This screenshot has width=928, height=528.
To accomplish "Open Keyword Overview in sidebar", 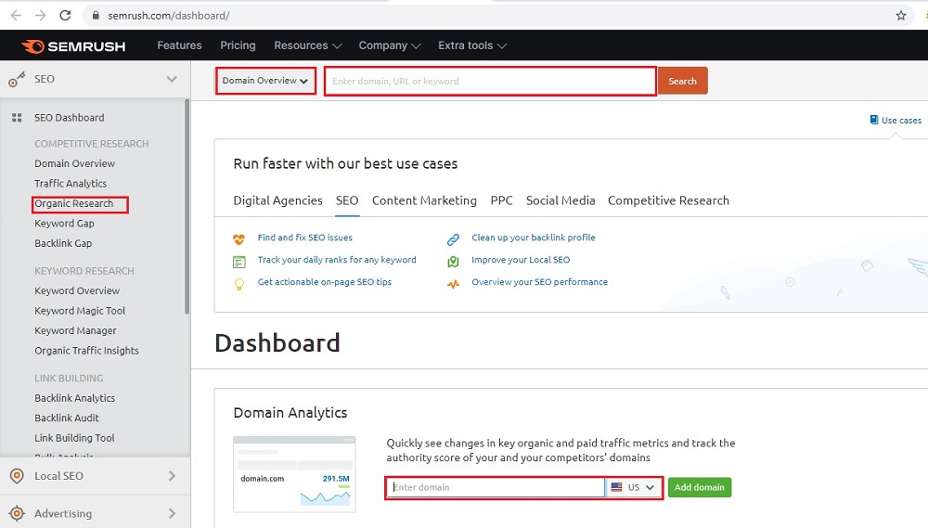I will (77, 290).
